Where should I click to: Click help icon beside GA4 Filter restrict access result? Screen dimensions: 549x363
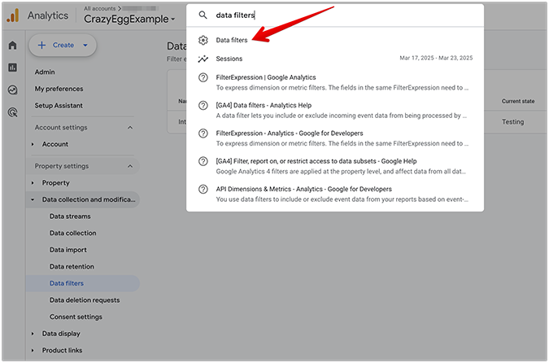[x=203, y=161]
